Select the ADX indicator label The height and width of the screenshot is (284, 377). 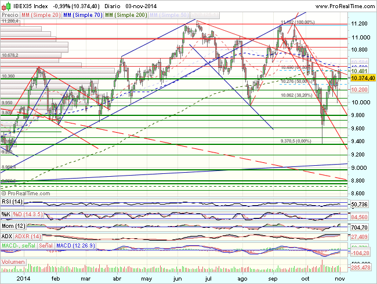tap(7, 236)
